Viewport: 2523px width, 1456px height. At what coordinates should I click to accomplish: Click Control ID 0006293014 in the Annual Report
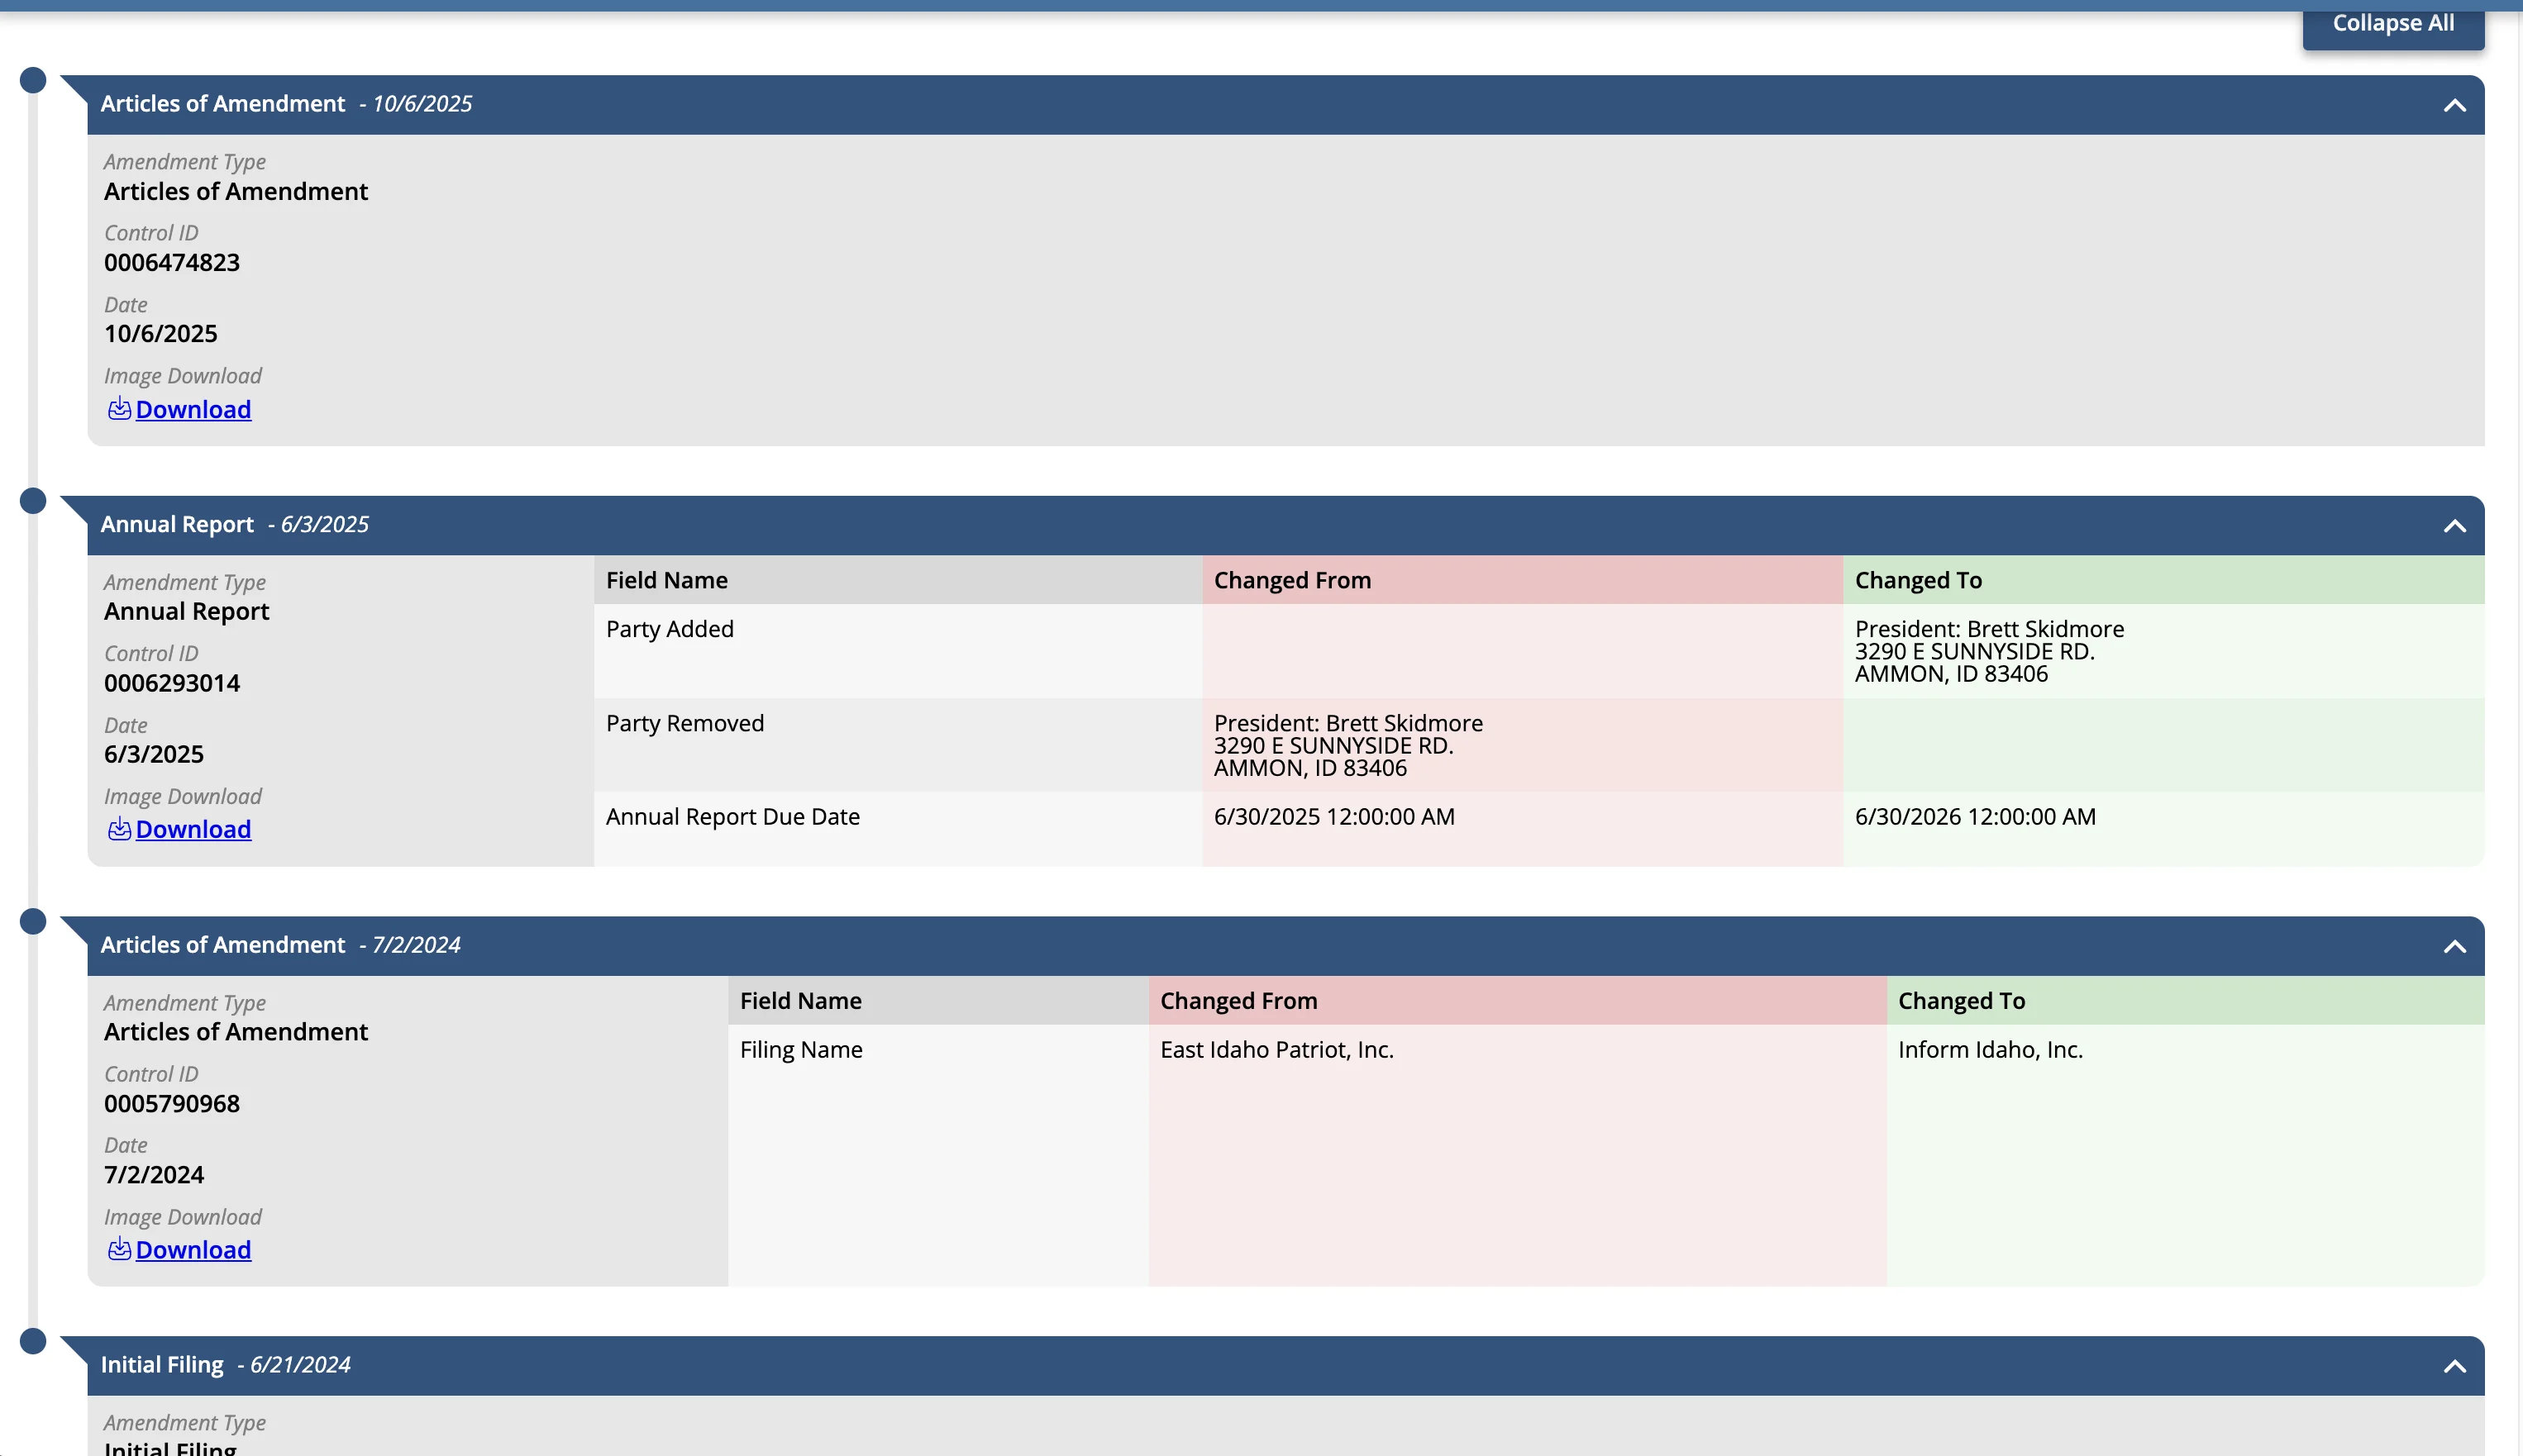point(171,683)
